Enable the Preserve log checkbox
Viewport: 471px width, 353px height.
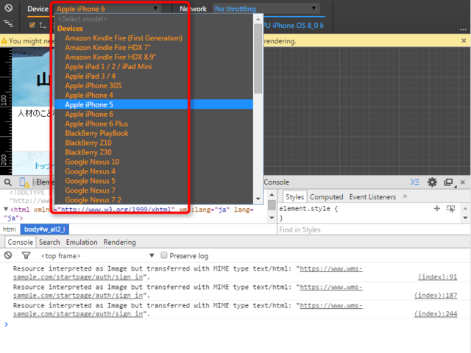[x=163, y=255]
